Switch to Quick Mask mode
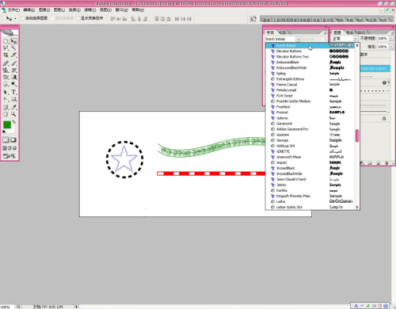Screen dimensions: 396x309 point(13,140)
